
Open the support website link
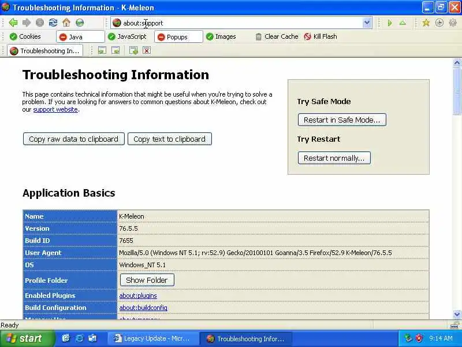coord(55,109)
